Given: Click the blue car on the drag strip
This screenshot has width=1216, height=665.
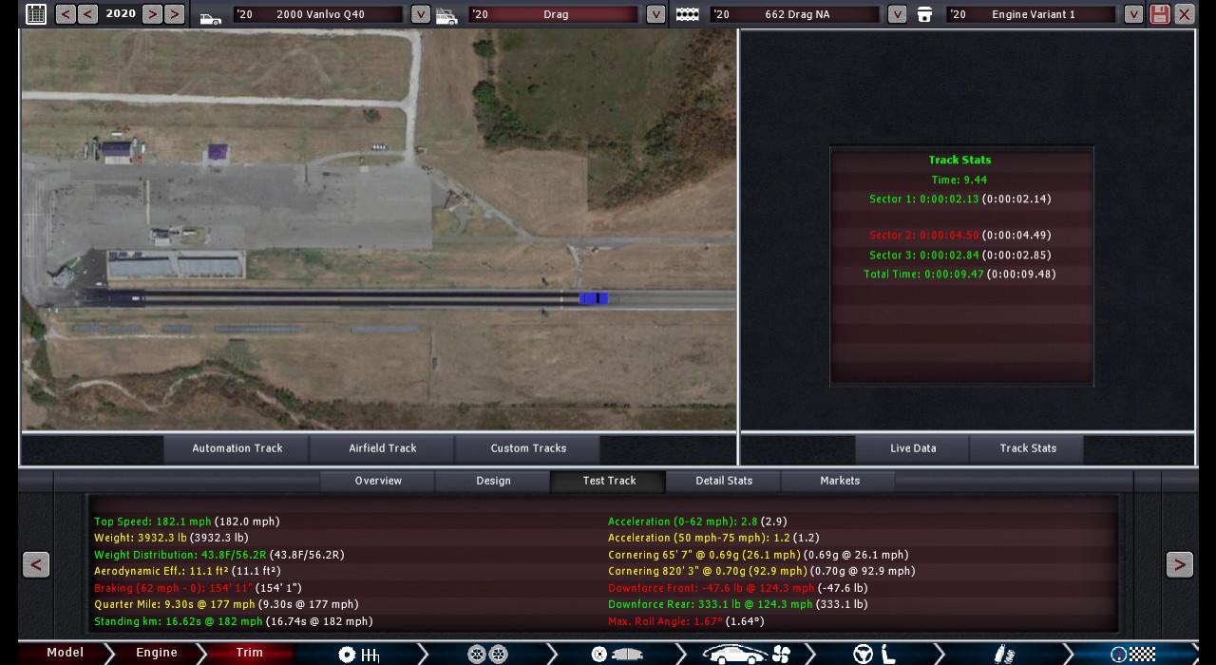Looking at the screenshot, I should coord(594,298).
